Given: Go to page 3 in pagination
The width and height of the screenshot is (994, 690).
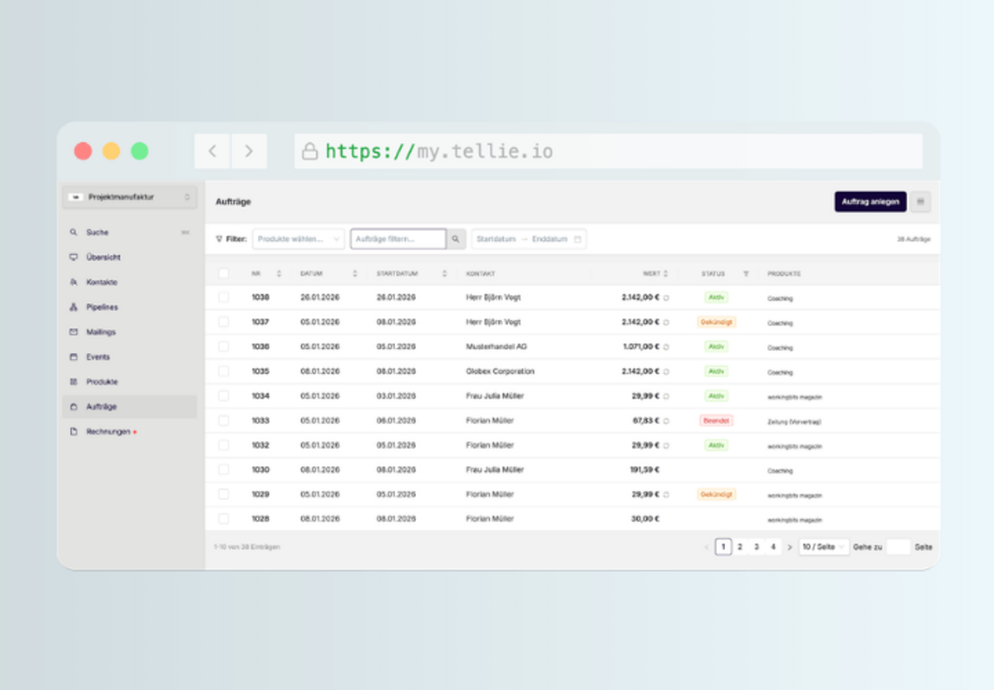Looking at the screenshot, I should pos(756,547).
